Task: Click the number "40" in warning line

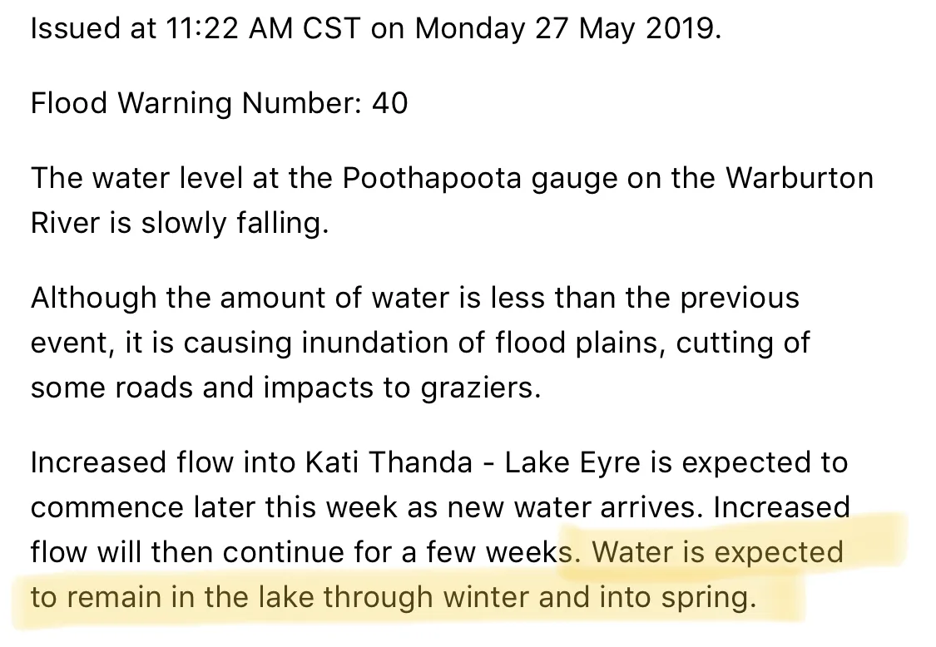Action: click(390, 102)
